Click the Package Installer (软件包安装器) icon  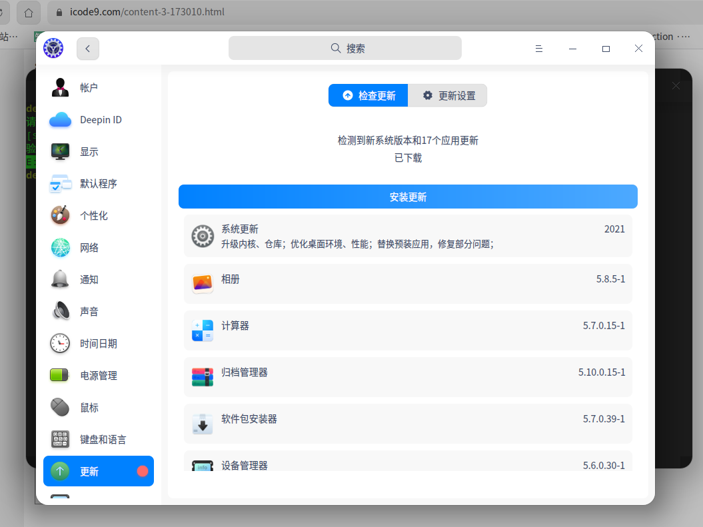(203, 424)
